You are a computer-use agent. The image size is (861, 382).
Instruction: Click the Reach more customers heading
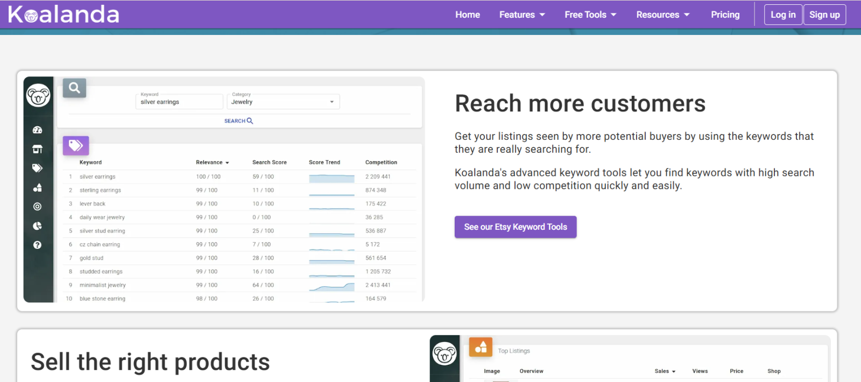pyautogui.click(x=580, y=103)
